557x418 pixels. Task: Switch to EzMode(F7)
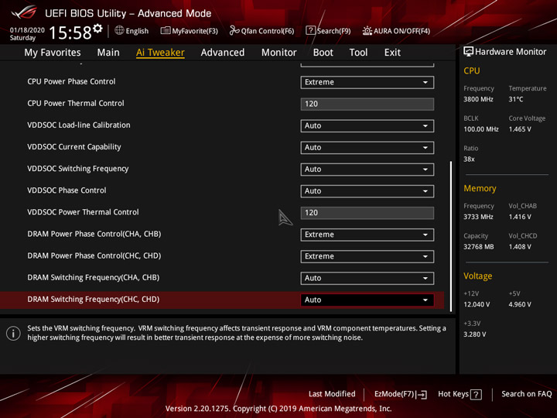pos(401,394)
